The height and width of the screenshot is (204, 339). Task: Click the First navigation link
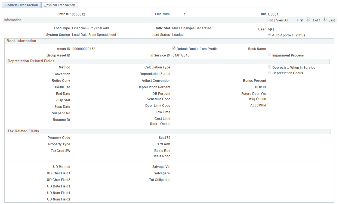[300, 20]
